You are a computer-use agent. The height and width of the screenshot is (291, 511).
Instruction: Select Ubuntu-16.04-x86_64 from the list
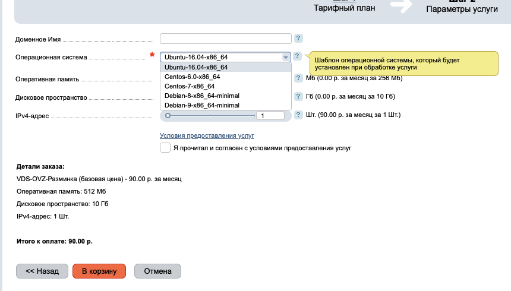[x=196, y=67]
